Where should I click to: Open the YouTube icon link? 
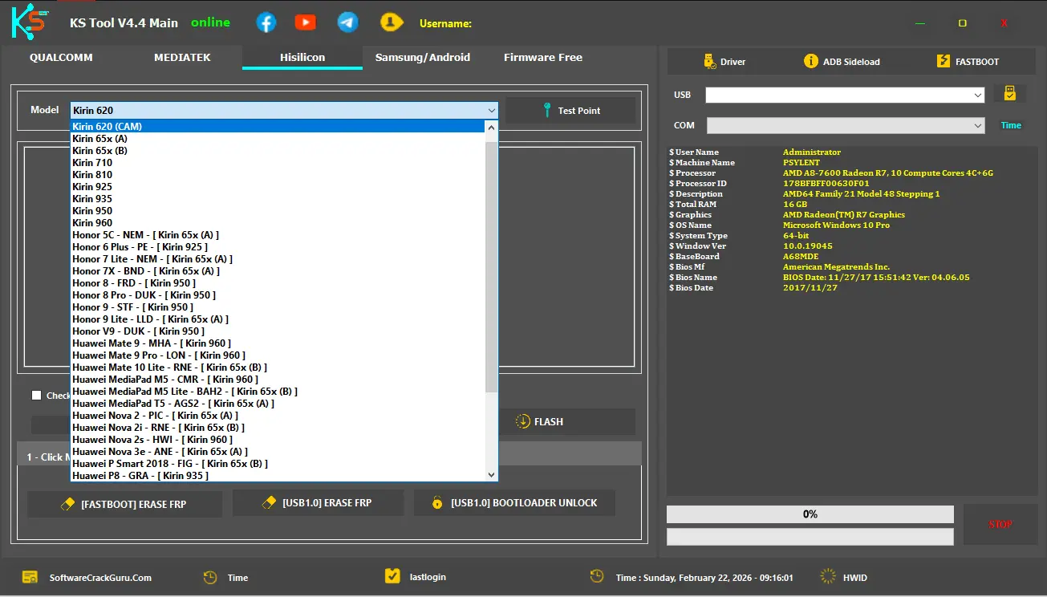306,22
